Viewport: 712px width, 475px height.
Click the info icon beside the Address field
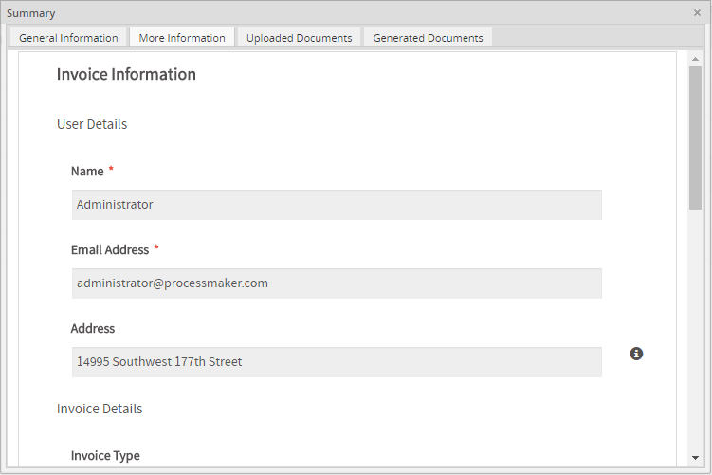(636, 354)
